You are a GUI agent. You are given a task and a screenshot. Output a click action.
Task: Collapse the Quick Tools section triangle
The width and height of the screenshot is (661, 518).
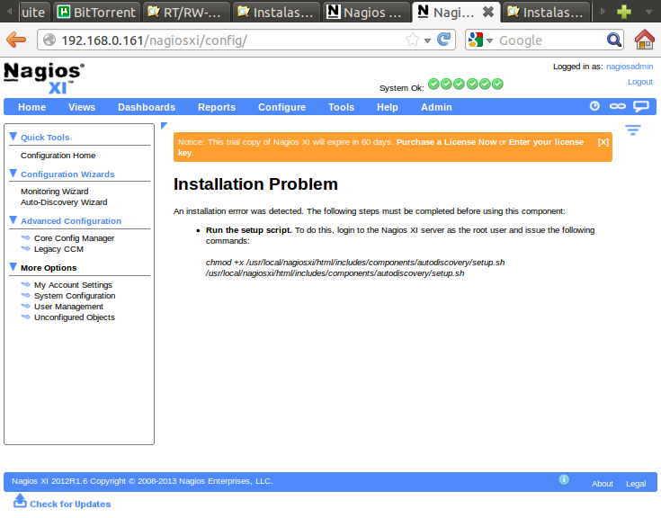click(13, 137)
